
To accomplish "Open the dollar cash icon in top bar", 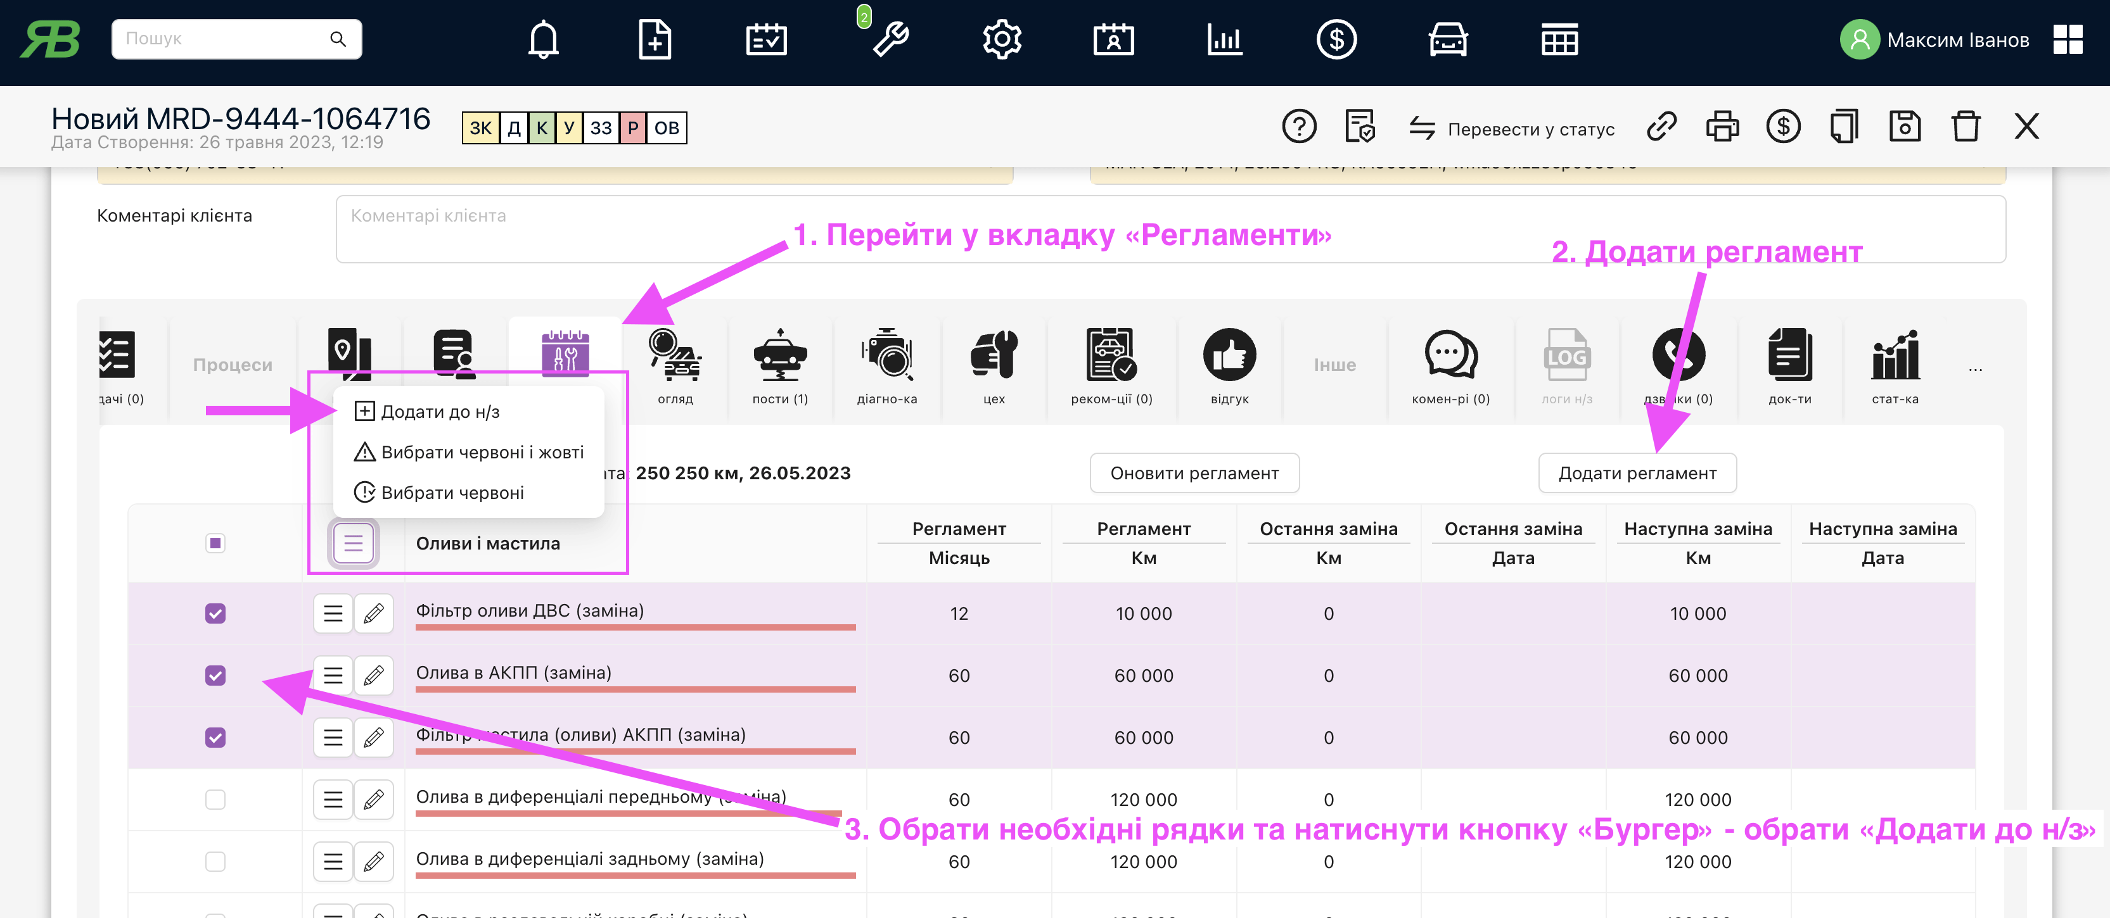I will point(1336,39).
